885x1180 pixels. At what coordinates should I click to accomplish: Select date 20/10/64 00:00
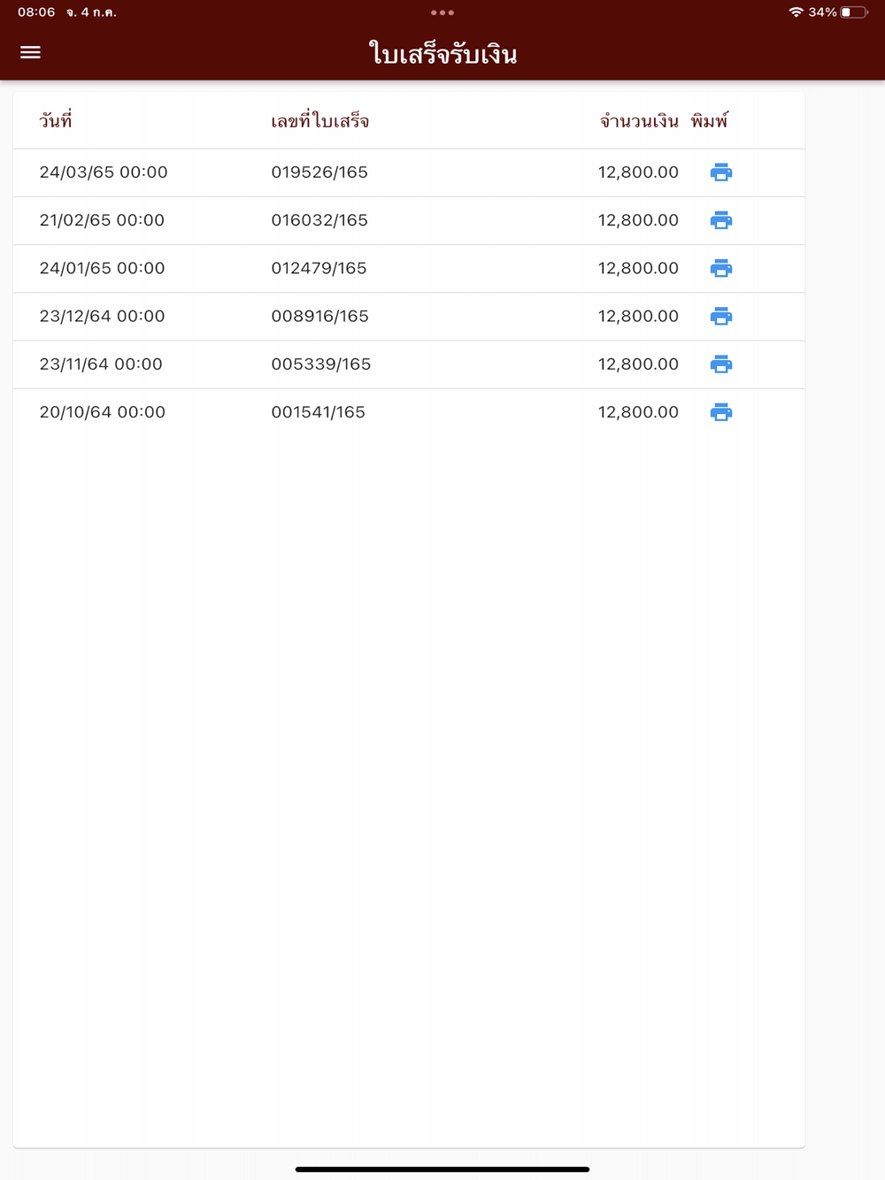[x=103, y=411]
